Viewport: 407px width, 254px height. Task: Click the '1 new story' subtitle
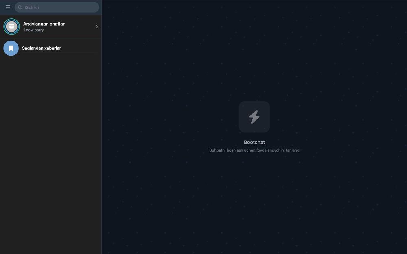(33, 30)
